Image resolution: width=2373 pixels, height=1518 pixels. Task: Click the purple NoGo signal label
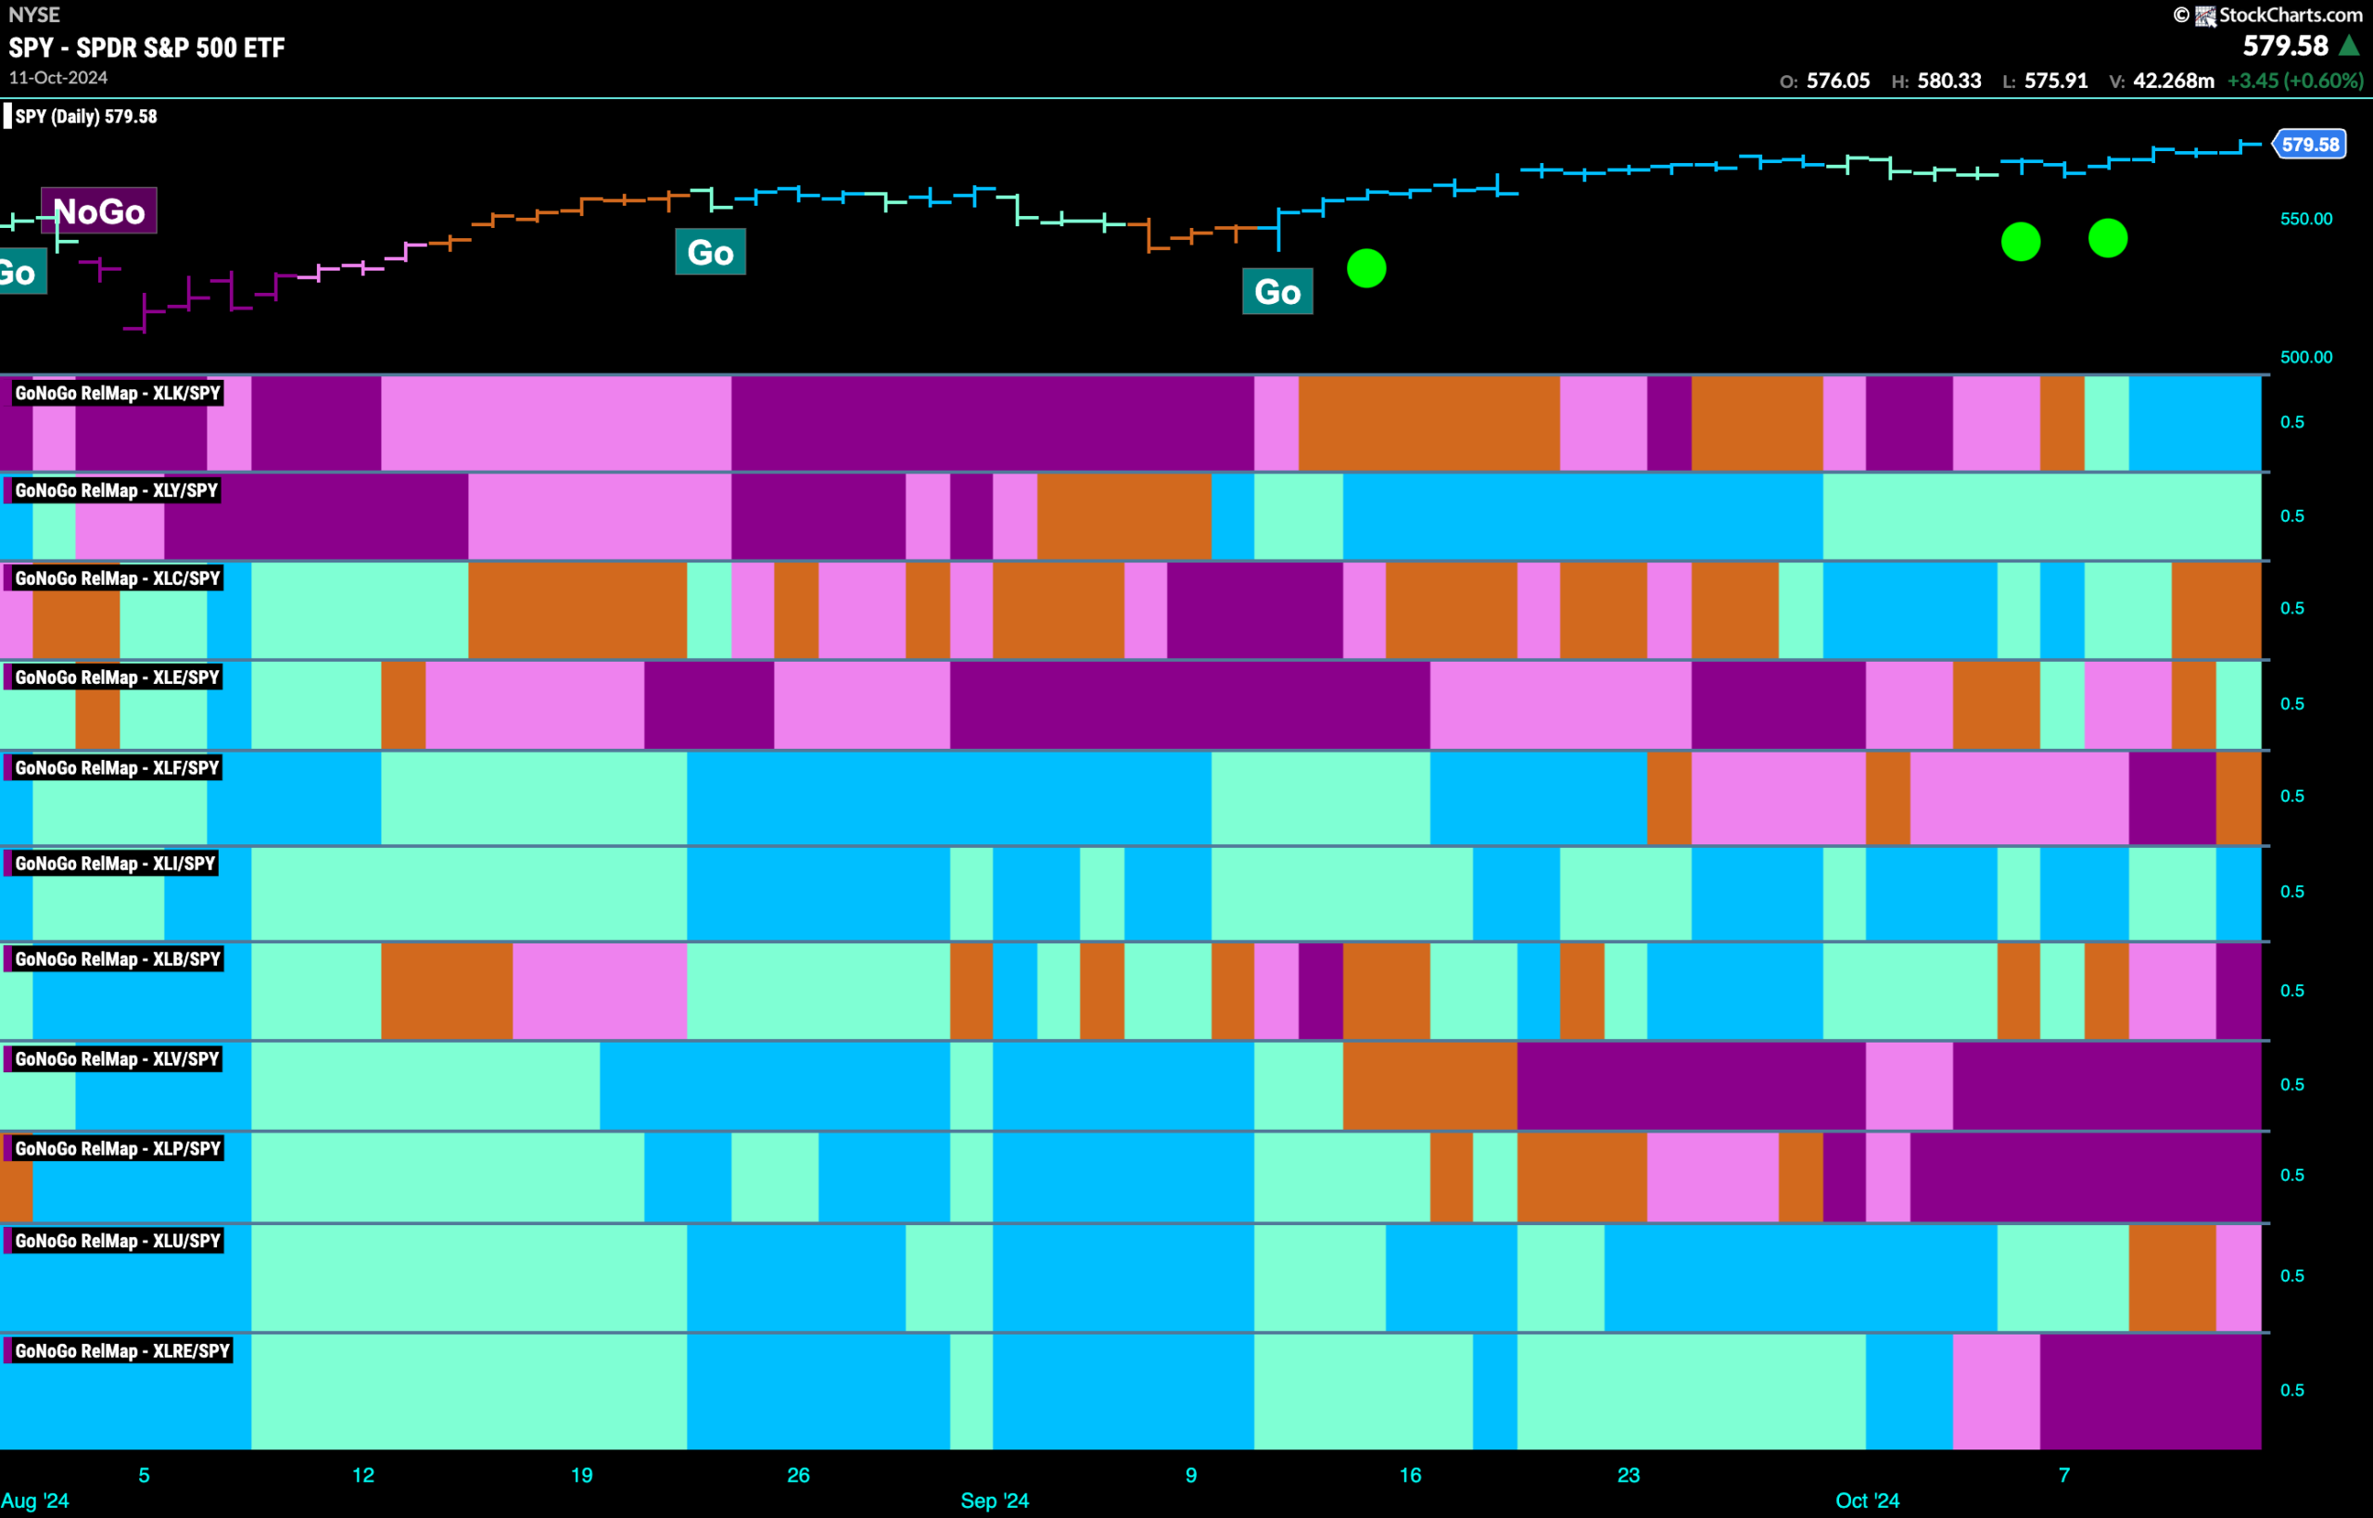click(98, 211)
